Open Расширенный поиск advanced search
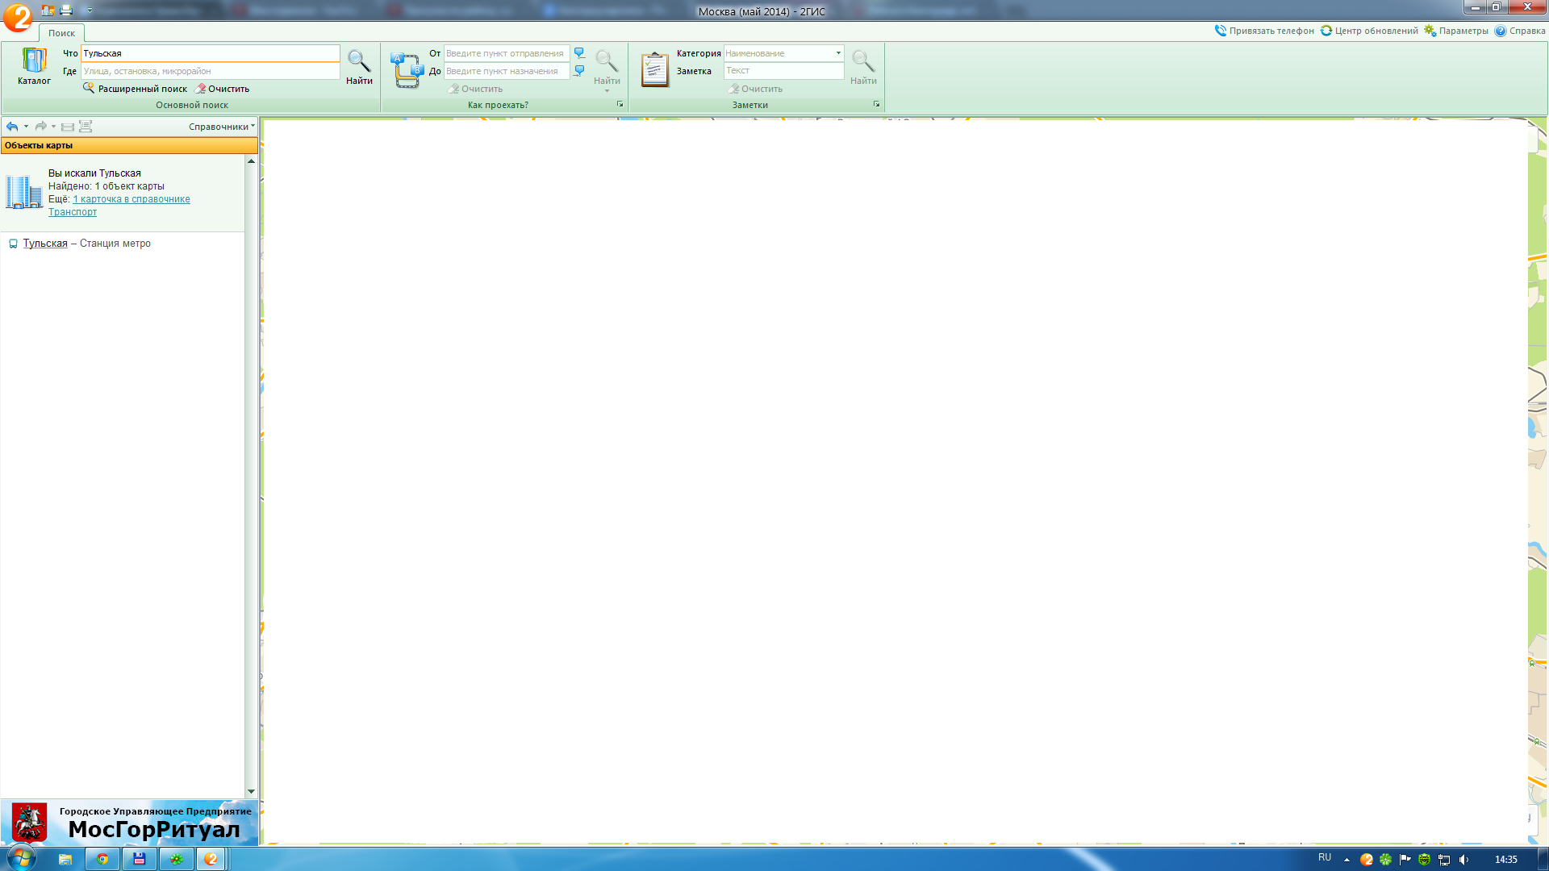The width and height of the screenshot is (1549, 871). pos(135,89)
